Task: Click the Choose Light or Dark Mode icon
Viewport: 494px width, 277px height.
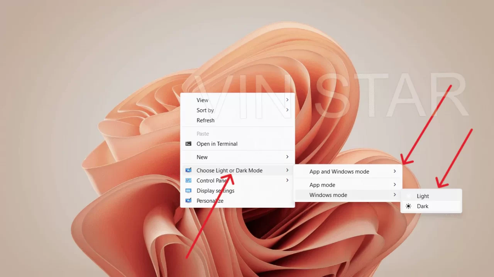Action: [x=188, y=170]
